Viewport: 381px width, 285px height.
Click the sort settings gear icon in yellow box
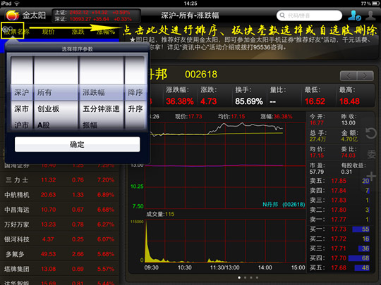pos(7,29)
